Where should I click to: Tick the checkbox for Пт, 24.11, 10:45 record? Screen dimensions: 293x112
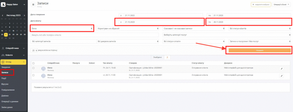[33, 68]
